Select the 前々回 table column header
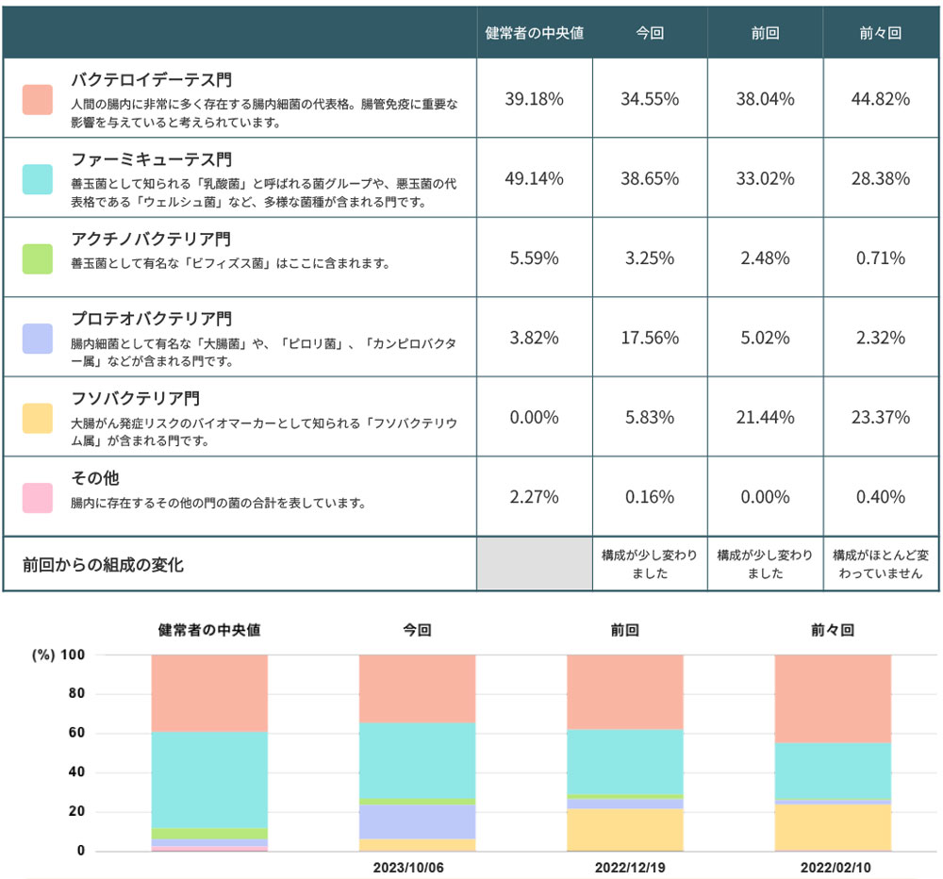This screenshot has height=879, width=943. click(881, 33)
